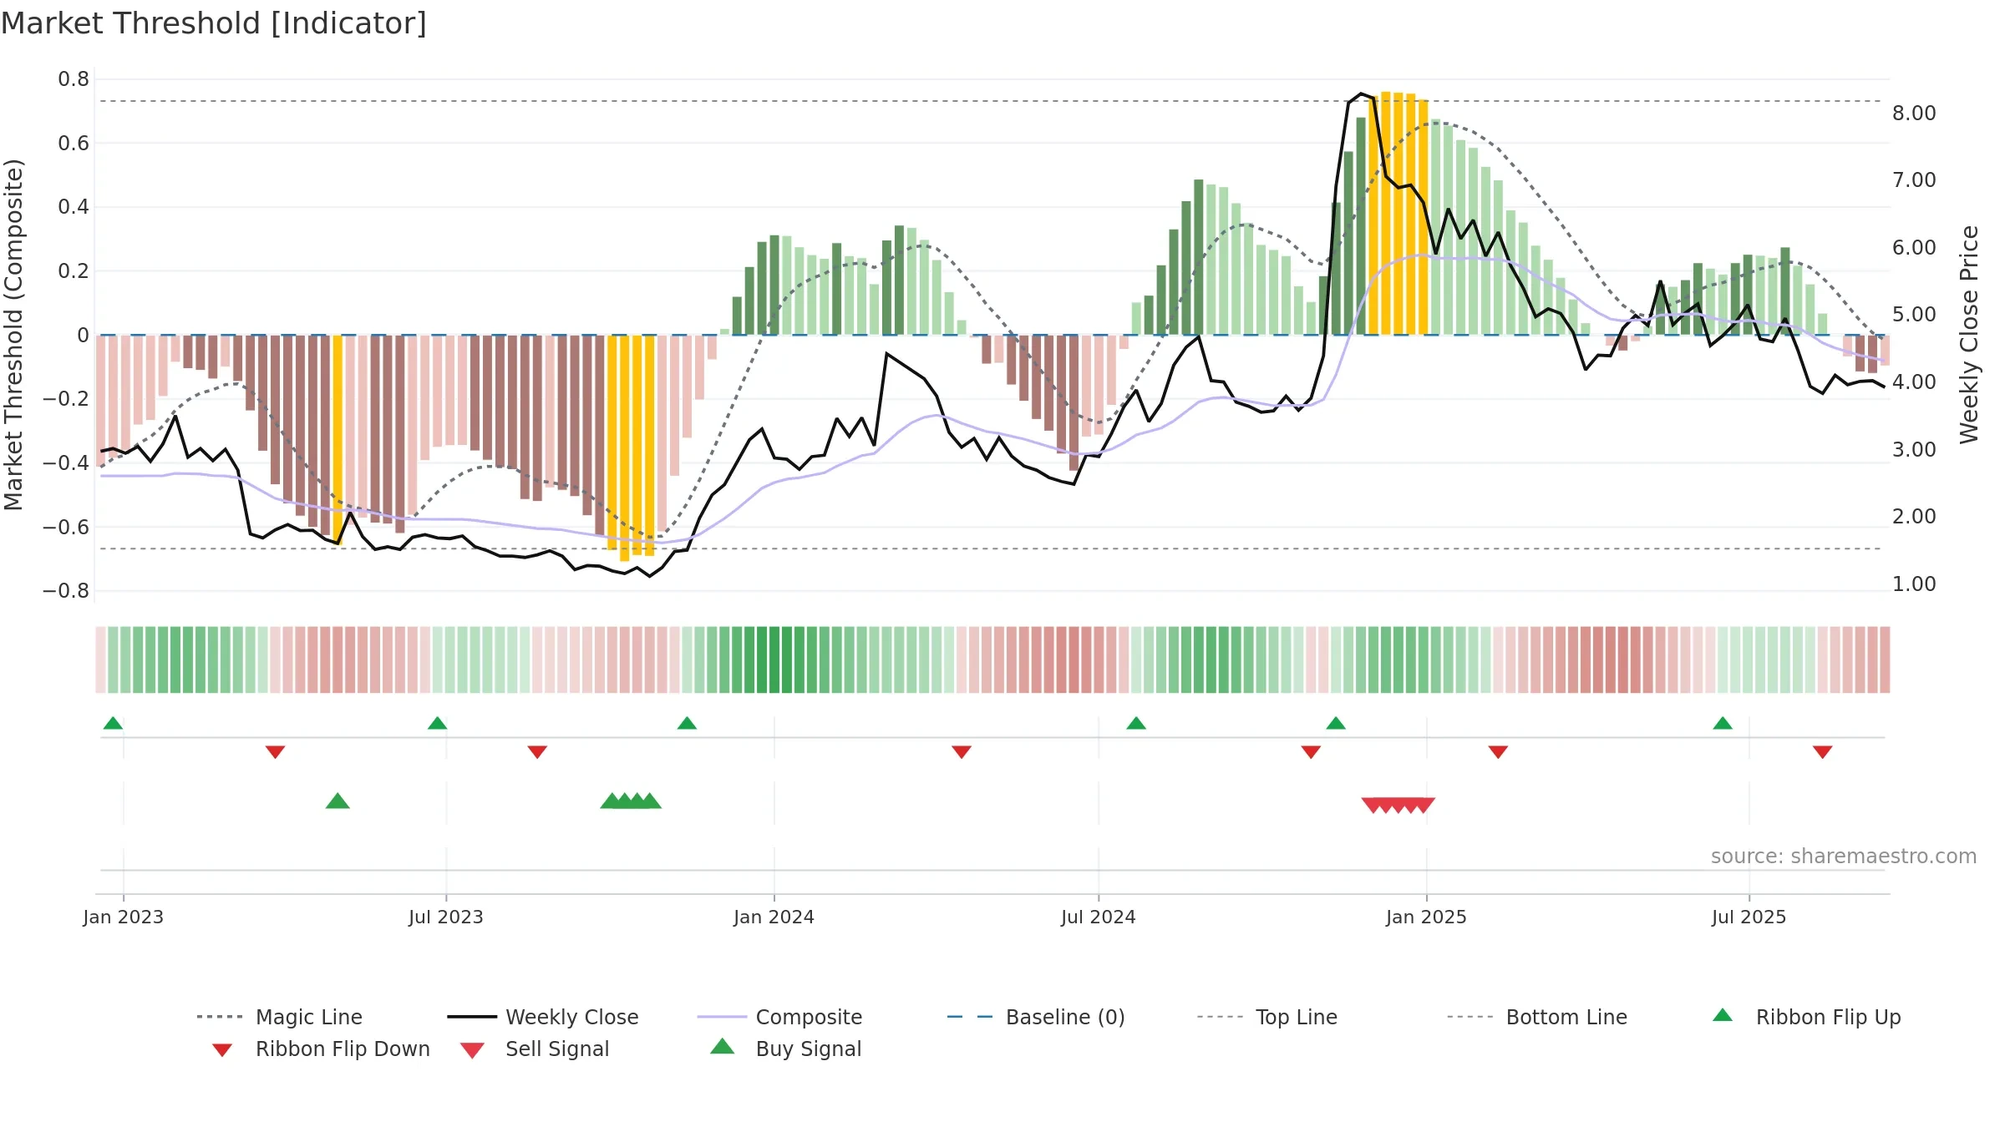
Task: Click the red flip-down triangle in Aug 2023
Action: [537, 752]
